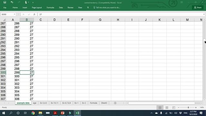The width and height of the screenshot is (206, 116).
Task: Select row header 300
Action: [x=3, y=72]
